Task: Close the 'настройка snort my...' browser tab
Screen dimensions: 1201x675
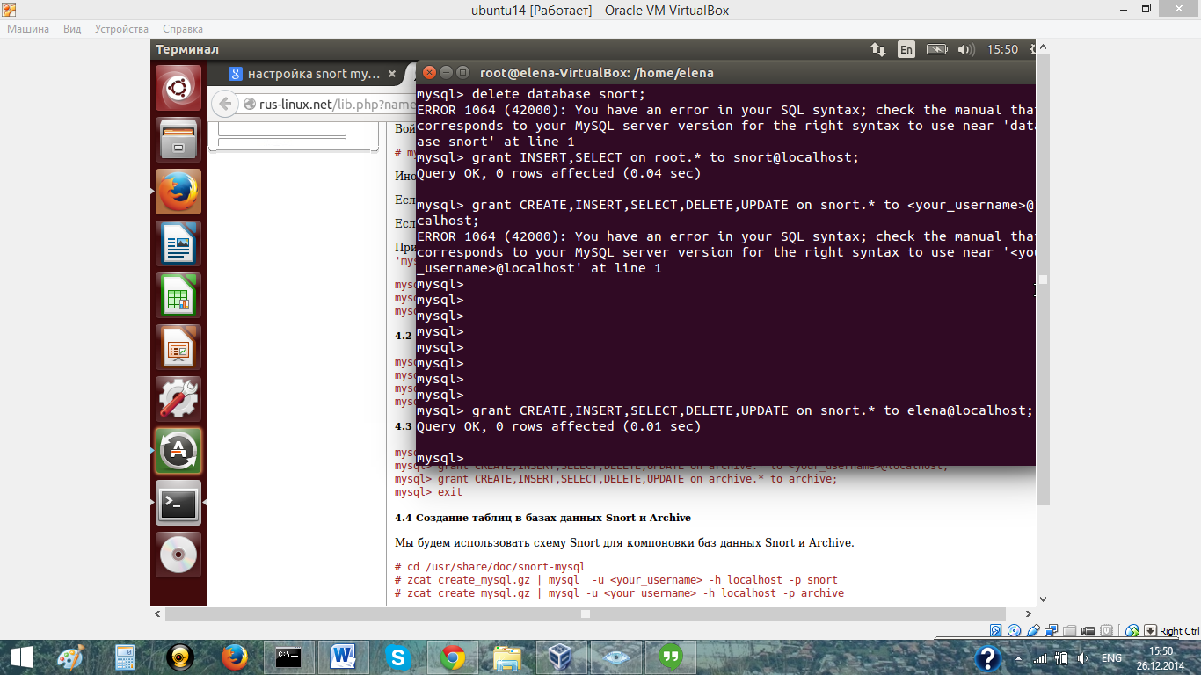Action: [x=392, y=74]
